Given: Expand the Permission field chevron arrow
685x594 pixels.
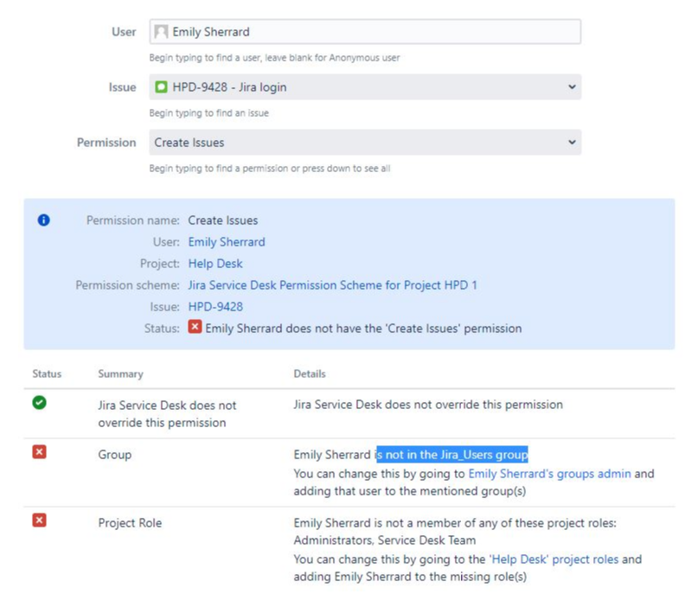Looking at the screenshot, I should [572, 143].
